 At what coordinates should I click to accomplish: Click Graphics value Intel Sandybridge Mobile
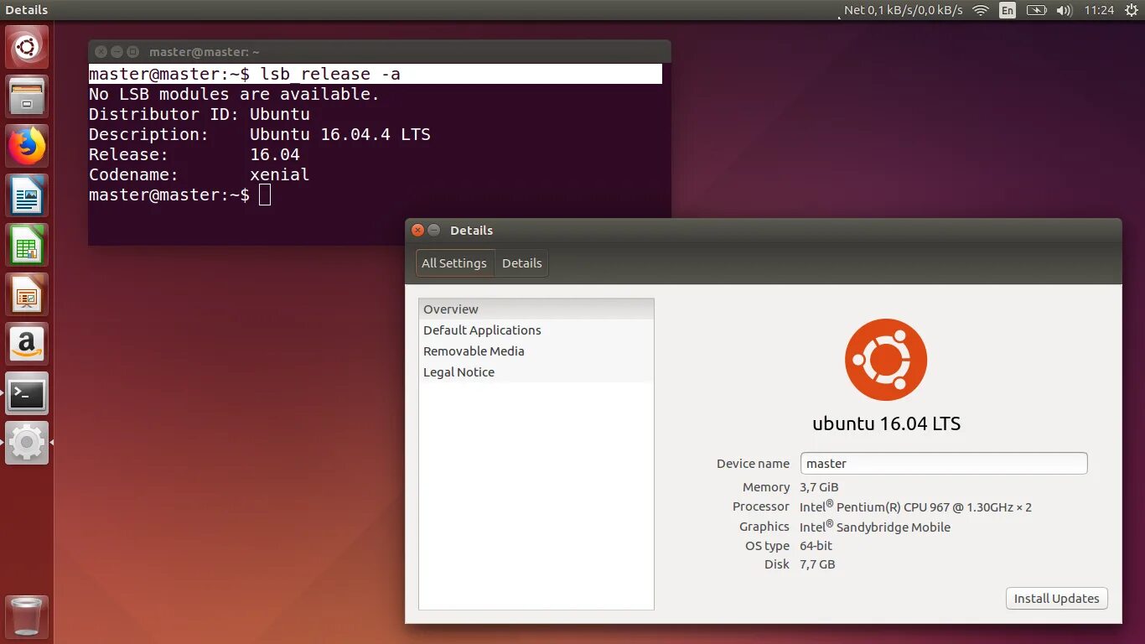[x=875, y=527]
